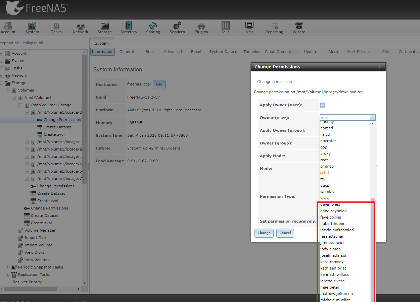Open the Tasks toolbar icon
The image size is (420, 302).
click(56, 28)
